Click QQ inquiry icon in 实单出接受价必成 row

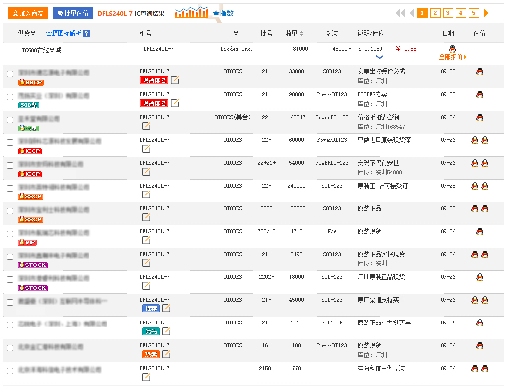coord(480,72)
